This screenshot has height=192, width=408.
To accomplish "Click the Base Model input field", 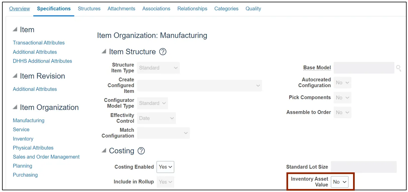I will [364, 68].
